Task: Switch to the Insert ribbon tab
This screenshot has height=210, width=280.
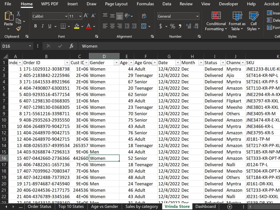Action: coord(73,4)
